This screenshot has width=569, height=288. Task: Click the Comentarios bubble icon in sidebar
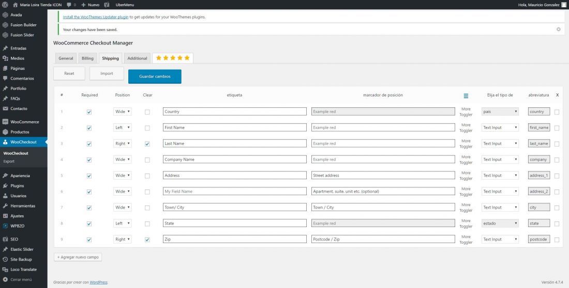[5, 78]
